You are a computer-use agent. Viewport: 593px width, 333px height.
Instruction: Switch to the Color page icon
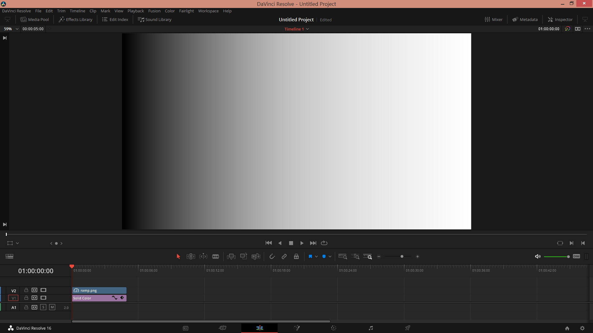click(334, 328)
